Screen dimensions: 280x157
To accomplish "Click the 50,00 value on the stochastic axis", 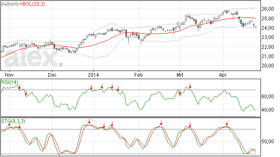I will click(x=268, y=142).
